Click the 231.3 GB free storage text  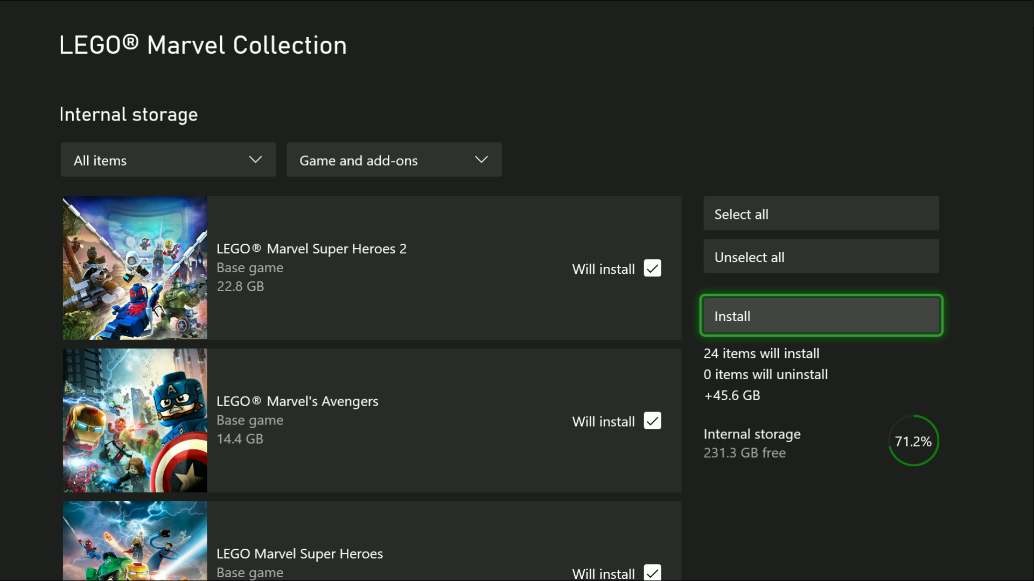(x=745, y=453)
